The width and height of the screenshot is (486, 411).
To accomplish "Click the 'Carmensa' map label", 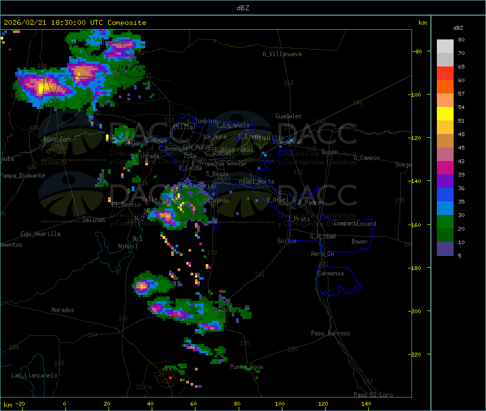I will (x=330, y=273).
